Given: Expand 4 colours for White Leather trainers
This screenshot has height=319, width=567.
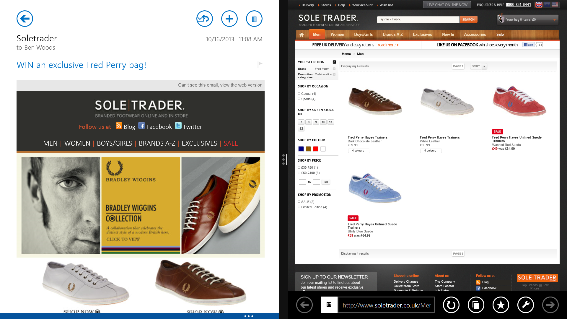Looking at the screenshot, I should coord(430,151).
